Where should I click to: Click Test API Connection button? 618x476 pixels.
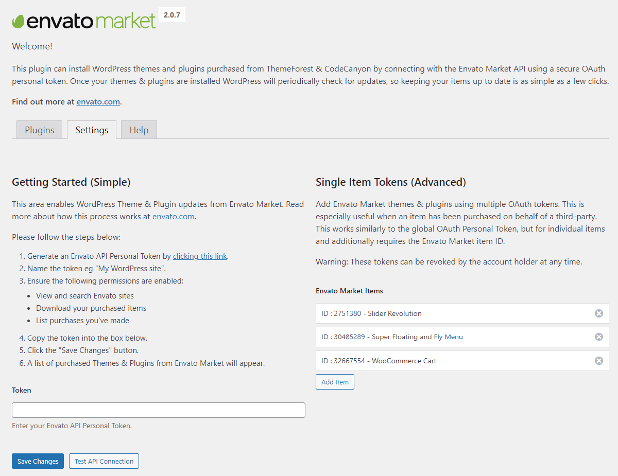point(104,461)
